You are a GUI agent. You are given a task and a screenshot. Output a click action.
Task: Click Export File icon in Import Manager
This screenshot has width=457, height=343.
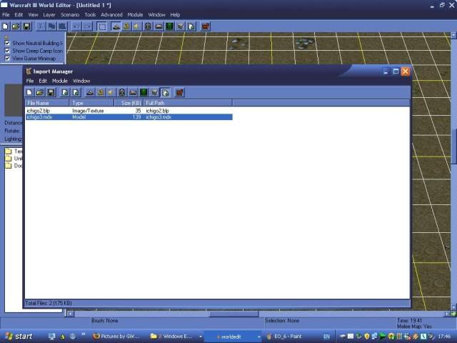click(x=76, y=93)
